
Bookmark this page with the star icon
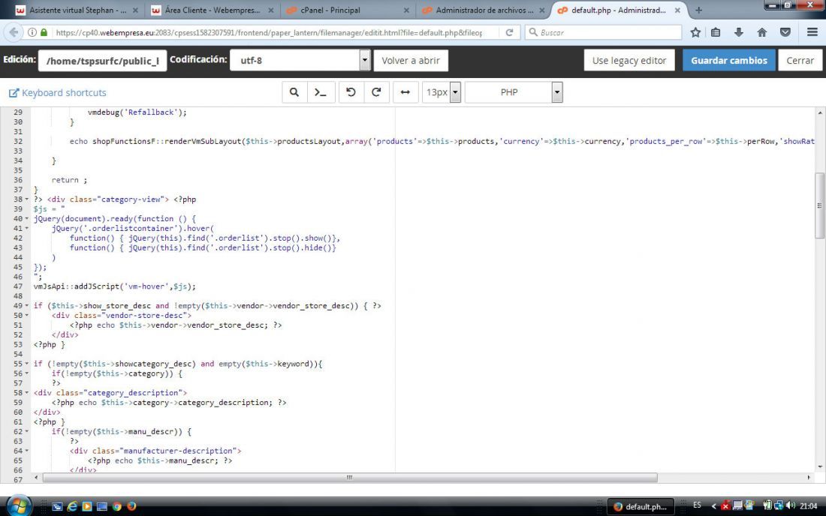695,32
